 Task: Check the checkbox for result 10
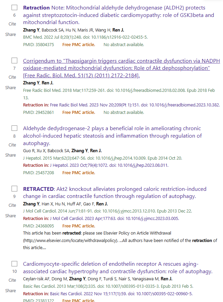coord(14,263)
